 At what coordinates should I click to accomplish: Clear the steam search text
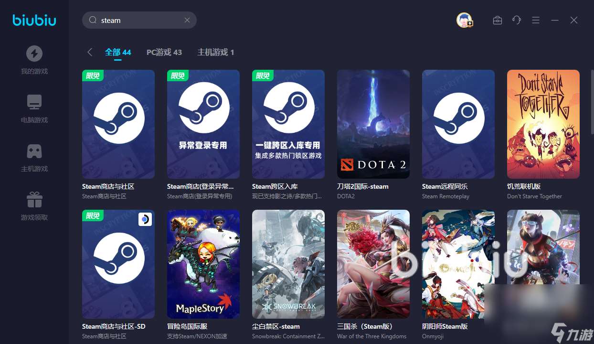[x=187, y=20]
